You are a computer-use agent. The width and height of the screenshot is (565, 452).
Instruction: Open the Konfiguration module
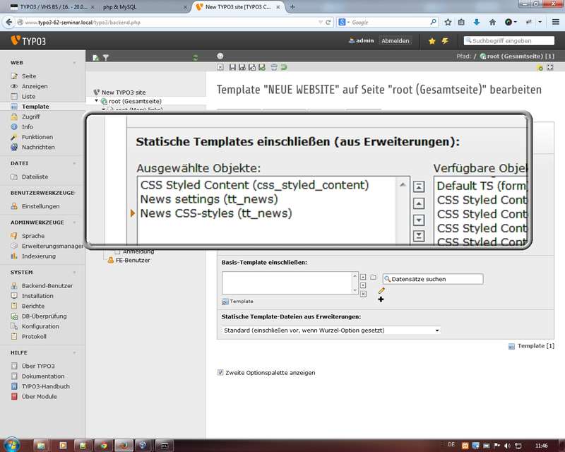pos(40,326)
